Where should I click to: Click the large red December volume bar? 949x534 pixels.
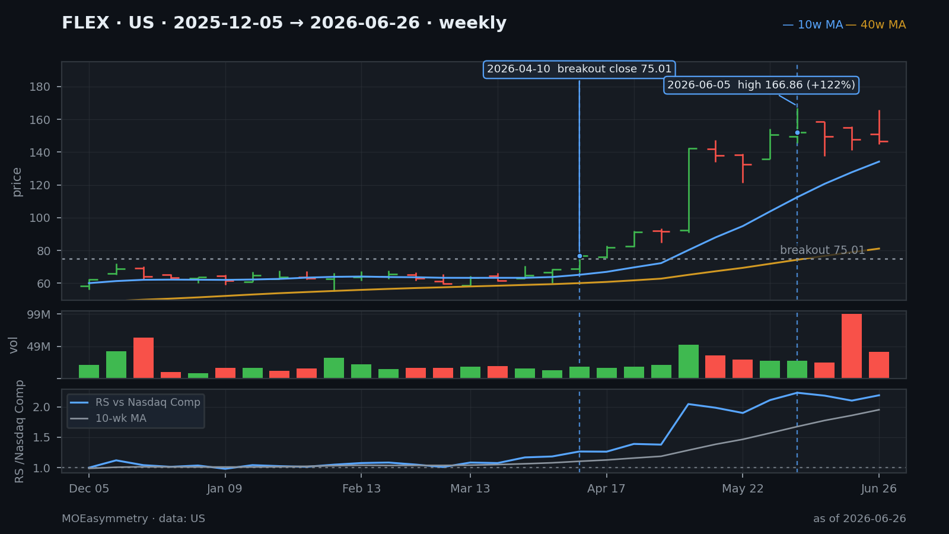pyautogui.click(x=144, y=358)
